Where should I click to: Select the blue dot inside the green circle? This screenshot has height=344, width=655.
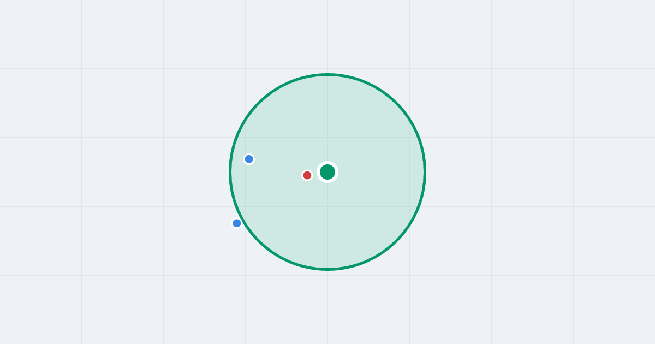(x=249, y=159)
